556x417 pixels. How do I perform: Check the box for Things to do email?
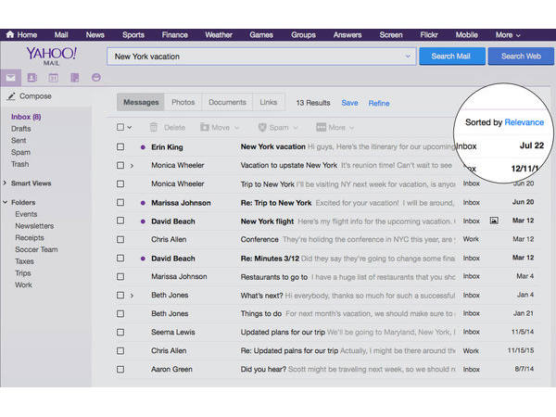click(x=120, y=314)
